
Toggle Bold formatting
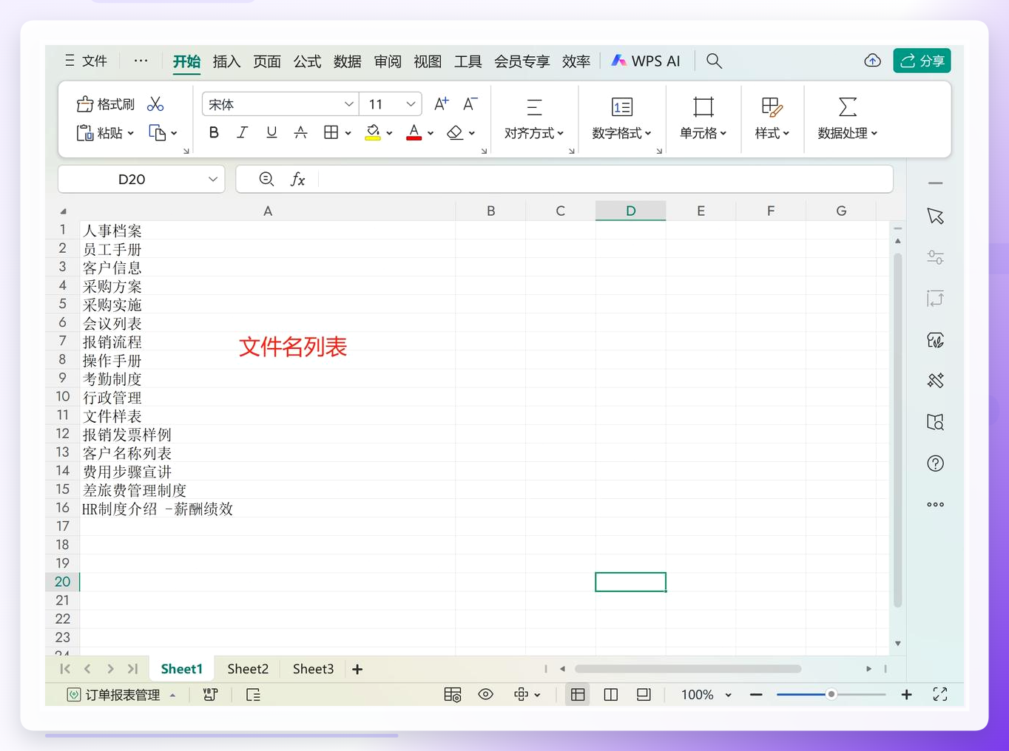pos(214,133)
